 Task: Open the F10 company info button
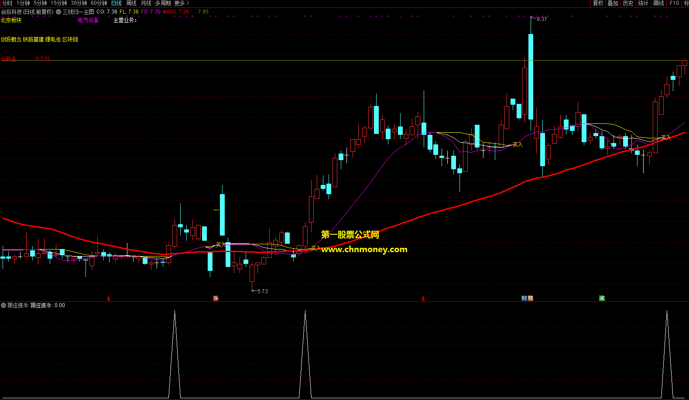click(674, 3)
